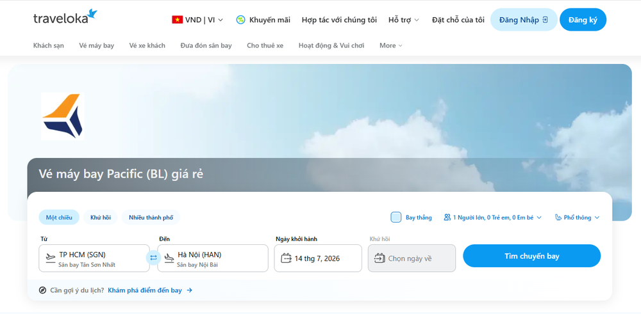The image size is (641, 314).
Task: Open the Đưa đón sân bay tab
Action: pos(206,45)
